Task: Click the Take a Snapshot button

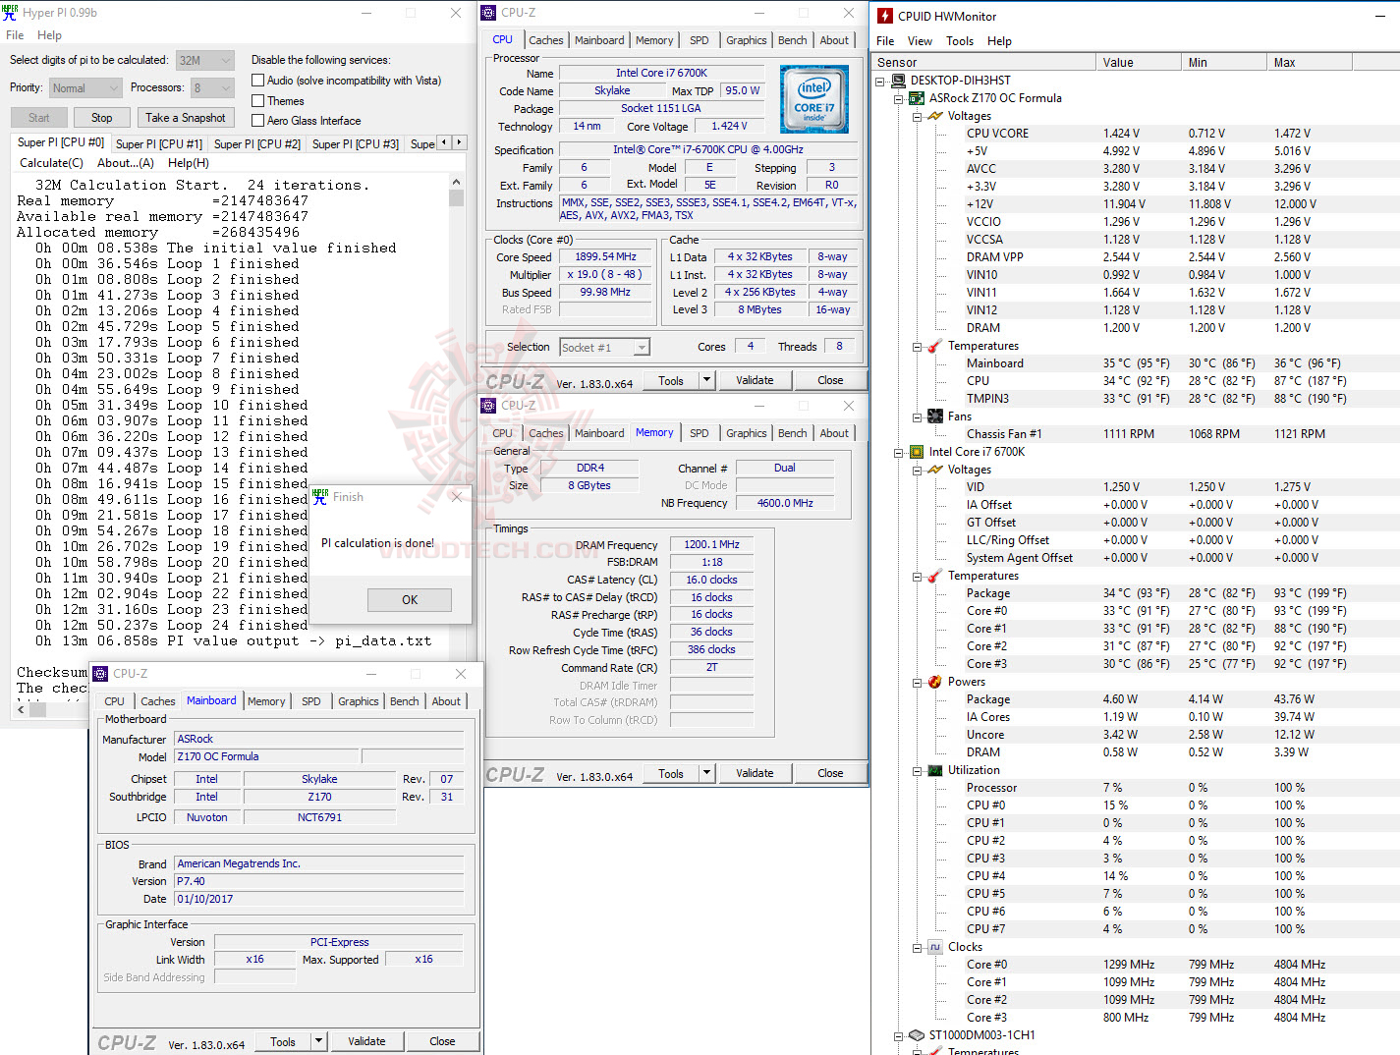Action: (186, 117)
